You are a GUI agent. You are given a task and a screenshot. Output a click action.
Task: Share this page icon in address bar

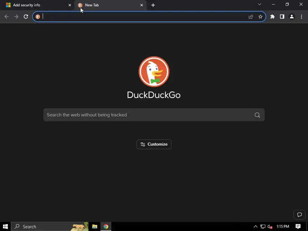tap(251, 17)
